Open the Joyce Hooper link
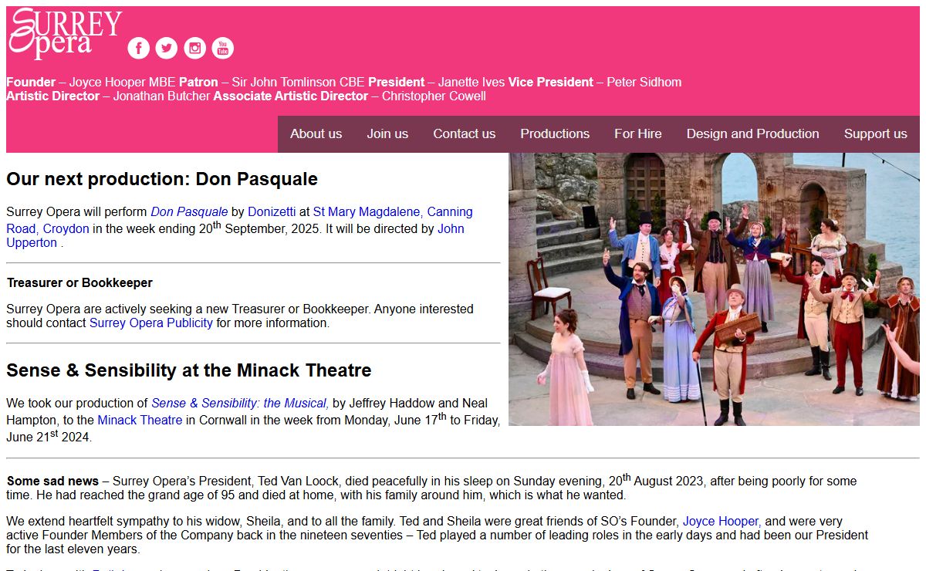The image size is (926, 571). (x=722, y=522)
